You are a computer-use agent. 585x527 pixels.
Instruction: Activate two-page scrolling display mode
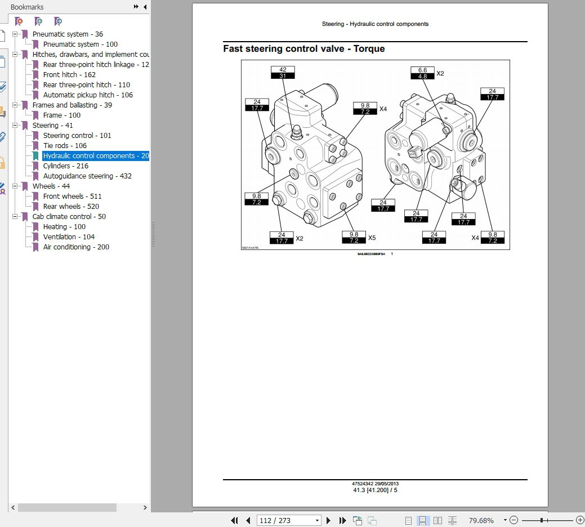(452, 520)
